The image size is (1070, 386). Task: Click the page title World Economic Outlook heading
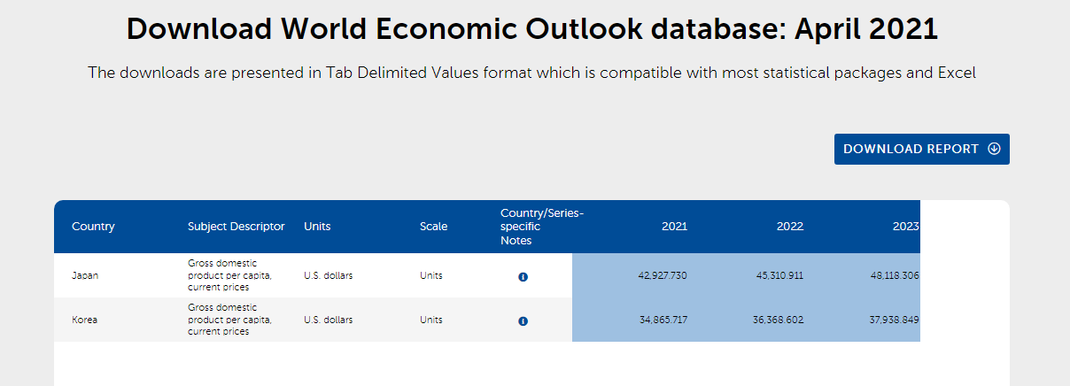(x=531, y=29)
